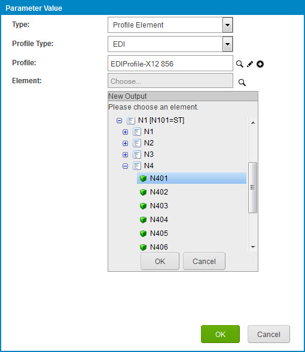The height and width of the screenshot is (352, 305).
Task: Click the New Output header bar
Action: 183,96
